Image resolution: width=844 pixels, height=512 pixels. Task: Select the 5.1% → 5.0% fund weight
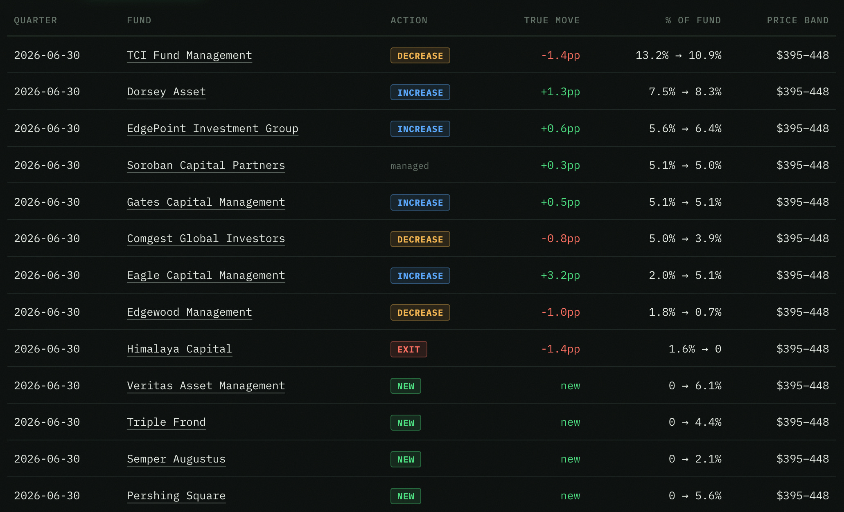coord(685,165)
